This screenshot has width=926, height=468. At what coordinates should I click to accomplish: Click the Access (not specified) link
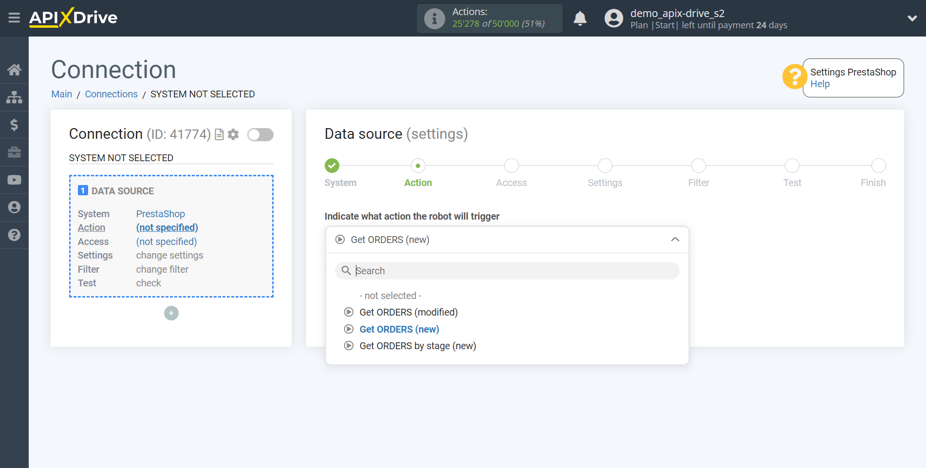tap(166, 242)
